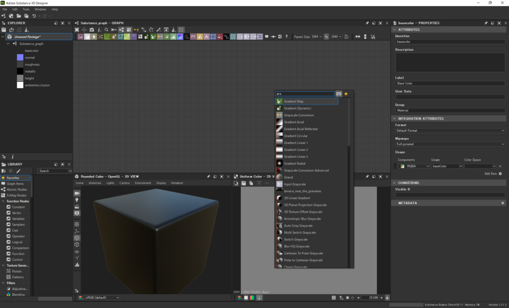Click Add Item in Usage section
The image size is (509, 308).
pyautogui.click(x=493, y=174)
